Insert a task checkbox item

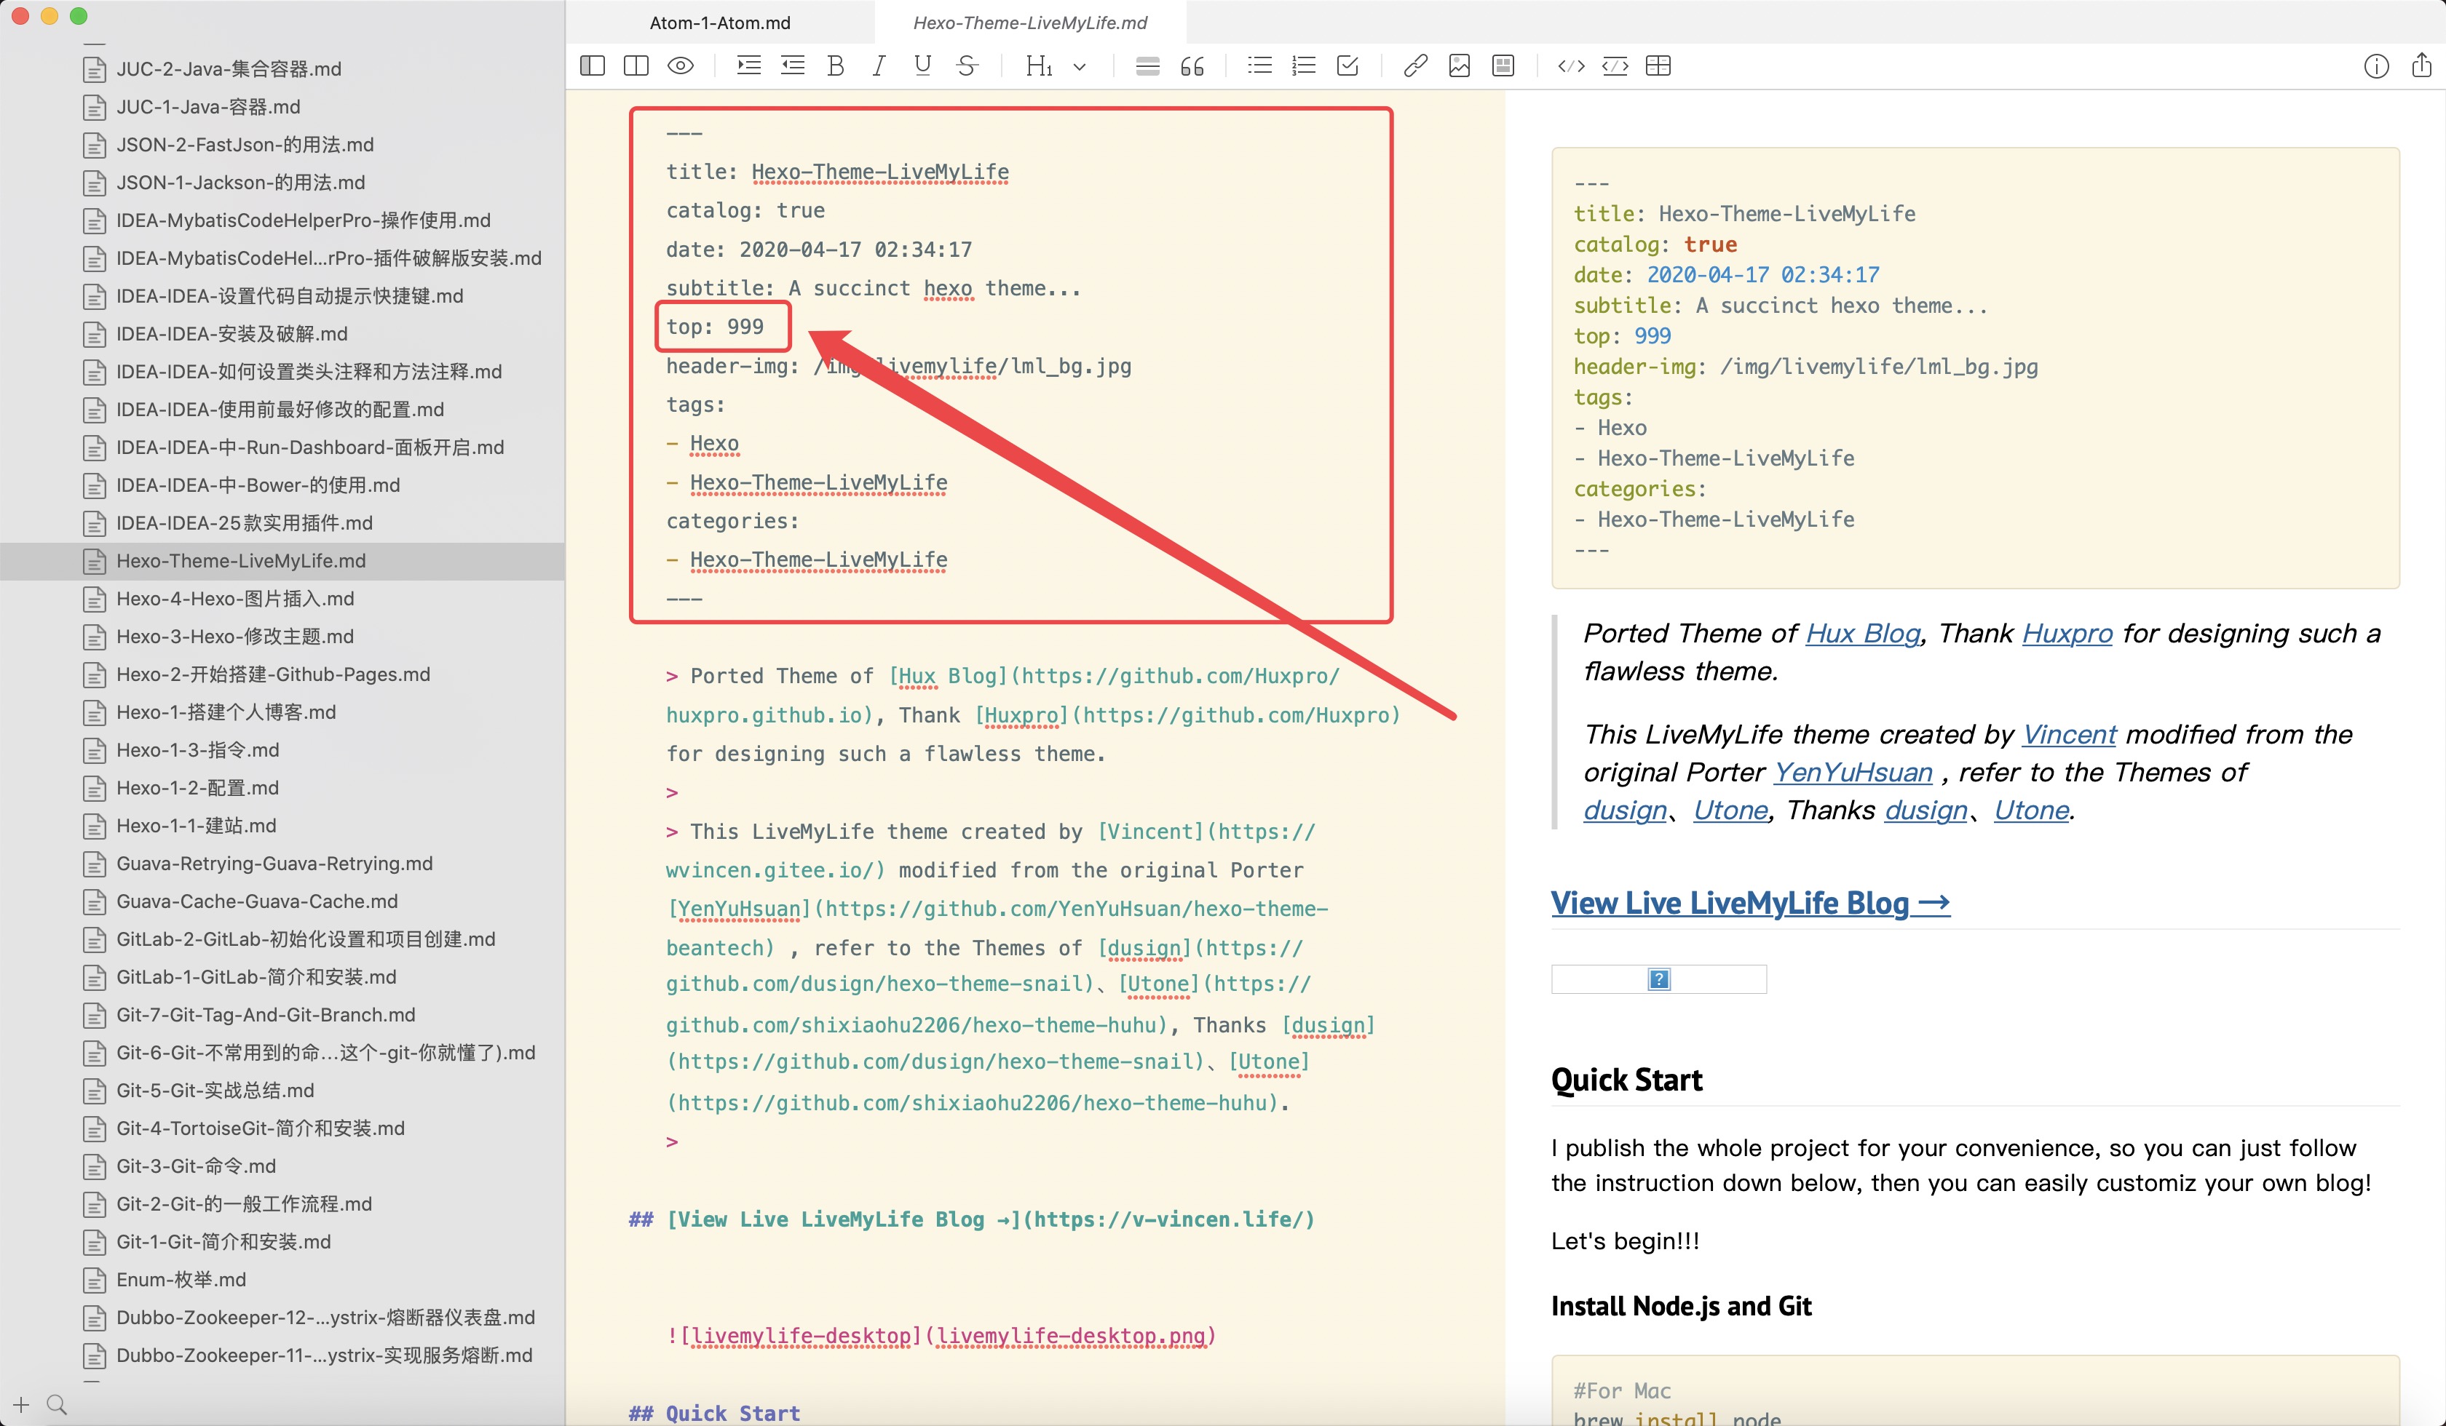(x=1348, y=66)
